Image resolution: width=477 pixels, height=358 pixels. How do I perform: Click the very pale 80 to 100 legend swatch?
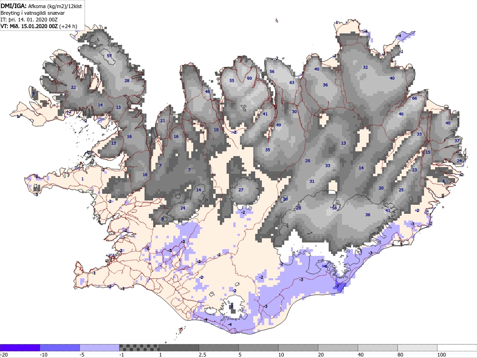[417, 347]
